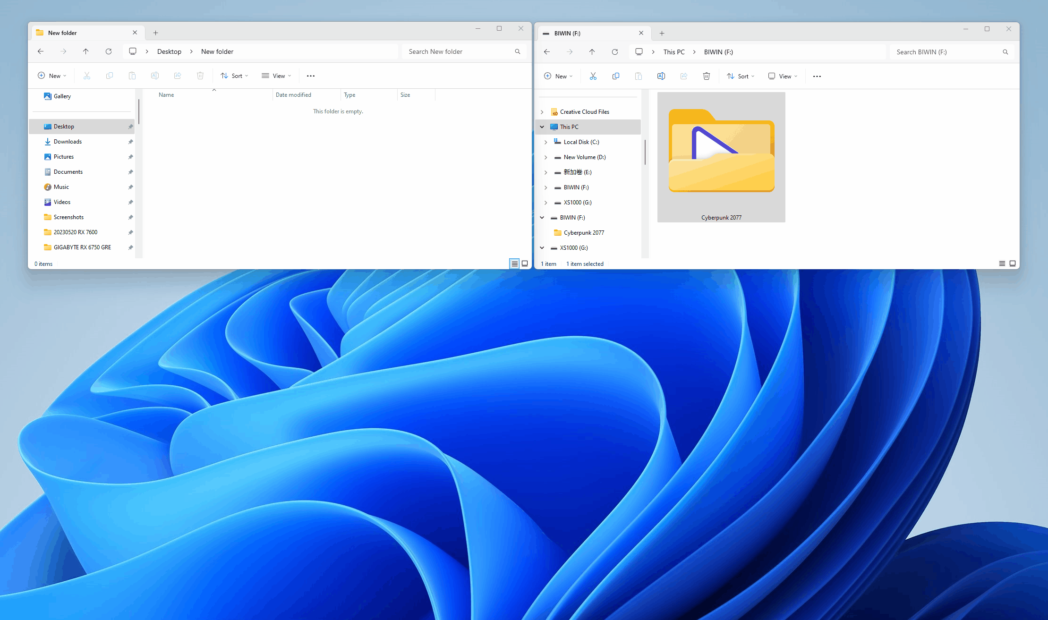
Task: Click the delete icon in right window toolbar
Action: click(x=706, y=76)
